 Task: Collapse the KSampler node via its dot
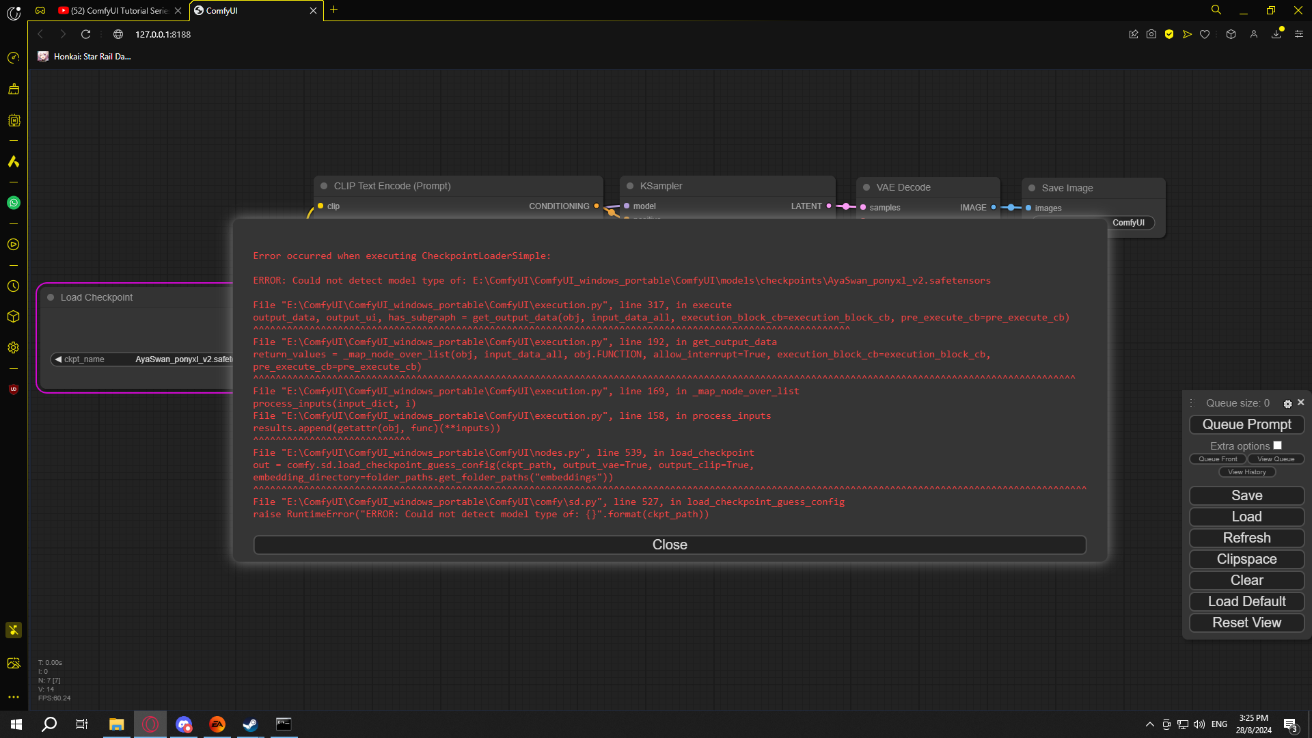pos(630,186)
